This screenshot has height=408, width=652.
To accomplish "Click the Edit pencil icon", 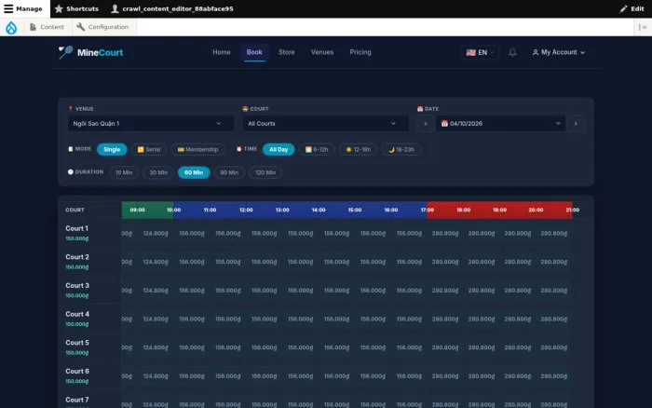I will 623,8.
